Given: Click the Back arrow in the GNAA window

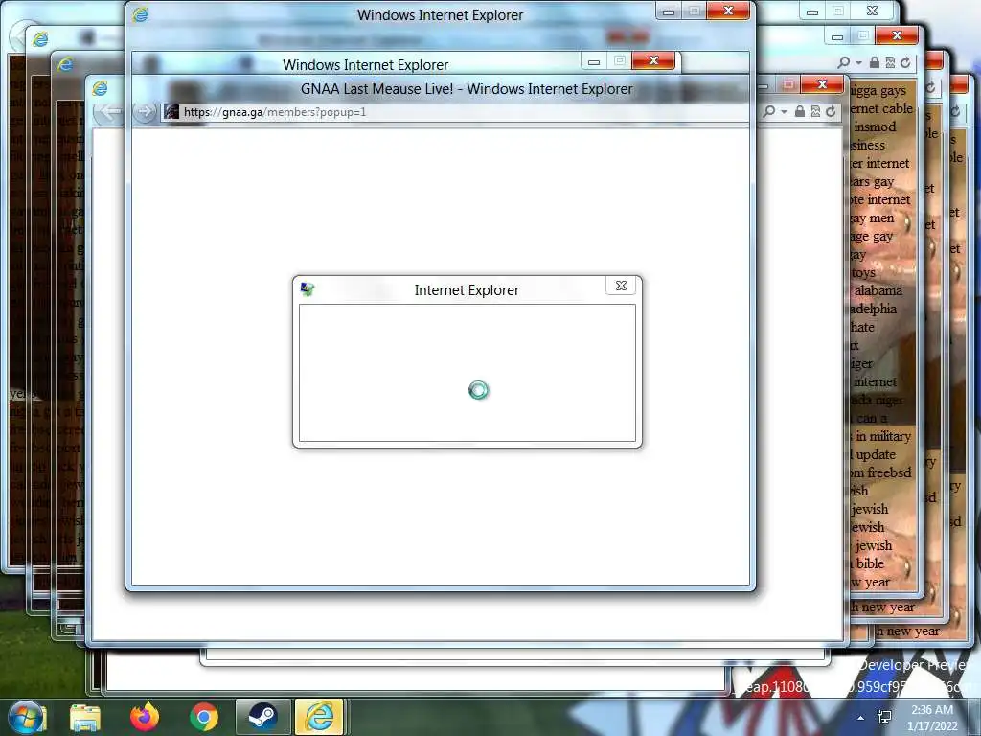Looking at the screenshot, I should [109, 112].
